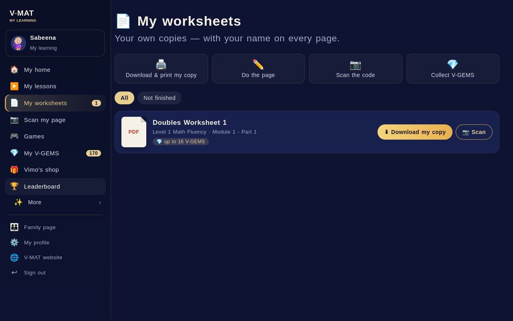Click the gamepad icon beside Games
The image size is (513, 321).
pos(14,136)
